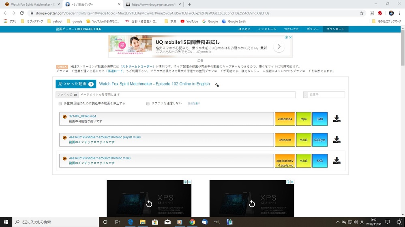Enable the stop loading video for multi-DL checkbox

click(60, 104)
